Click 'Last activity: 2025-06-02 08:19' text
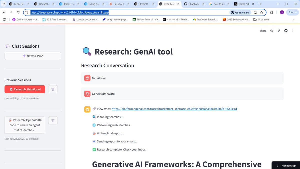This screenshot has width=300, height=169. 21,98
